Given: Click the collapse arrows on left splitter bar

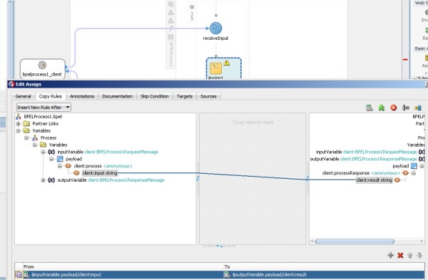Looking at the screenshot, I should (198, 178).
